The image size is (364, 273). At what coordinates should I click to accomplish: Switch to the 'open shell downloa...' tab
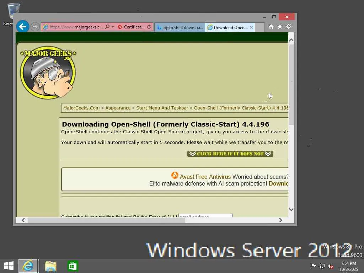[180, 27]
